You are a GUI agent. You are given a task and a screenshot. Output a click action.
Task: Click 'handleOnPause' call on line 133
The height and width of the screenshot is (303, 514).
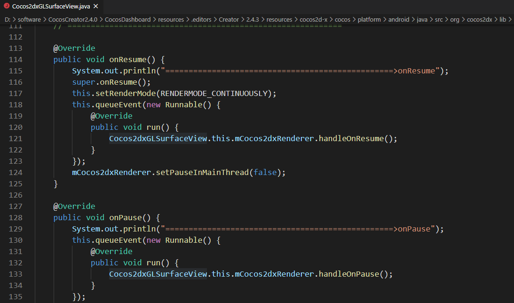coord(349,274)
